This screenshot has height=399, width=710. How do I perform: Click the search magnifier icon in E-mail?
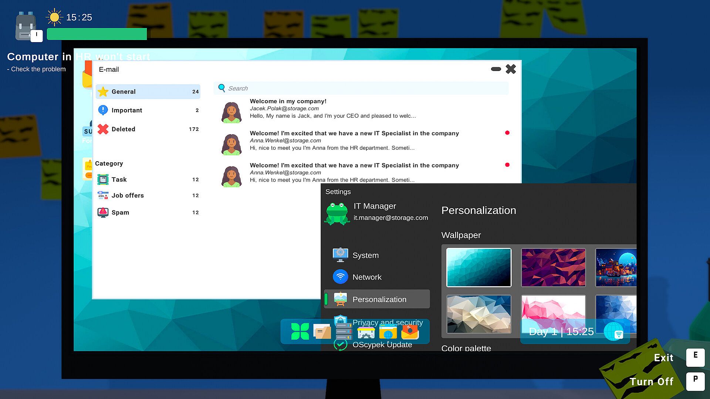pyautogui.click(x=222, y=88)
